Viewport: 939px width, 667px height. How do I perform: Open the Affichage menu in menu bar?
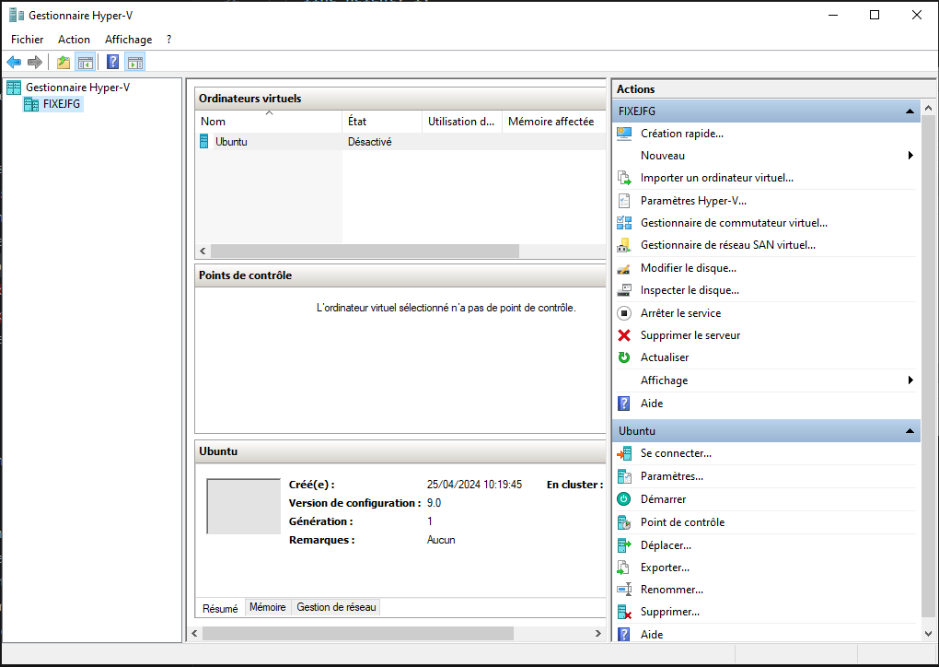(x=129, y=40)
